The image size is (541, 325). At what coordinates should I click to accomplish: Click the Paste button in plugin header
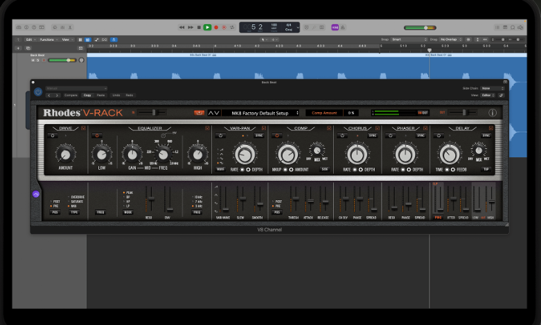click(x=100, y=95)
